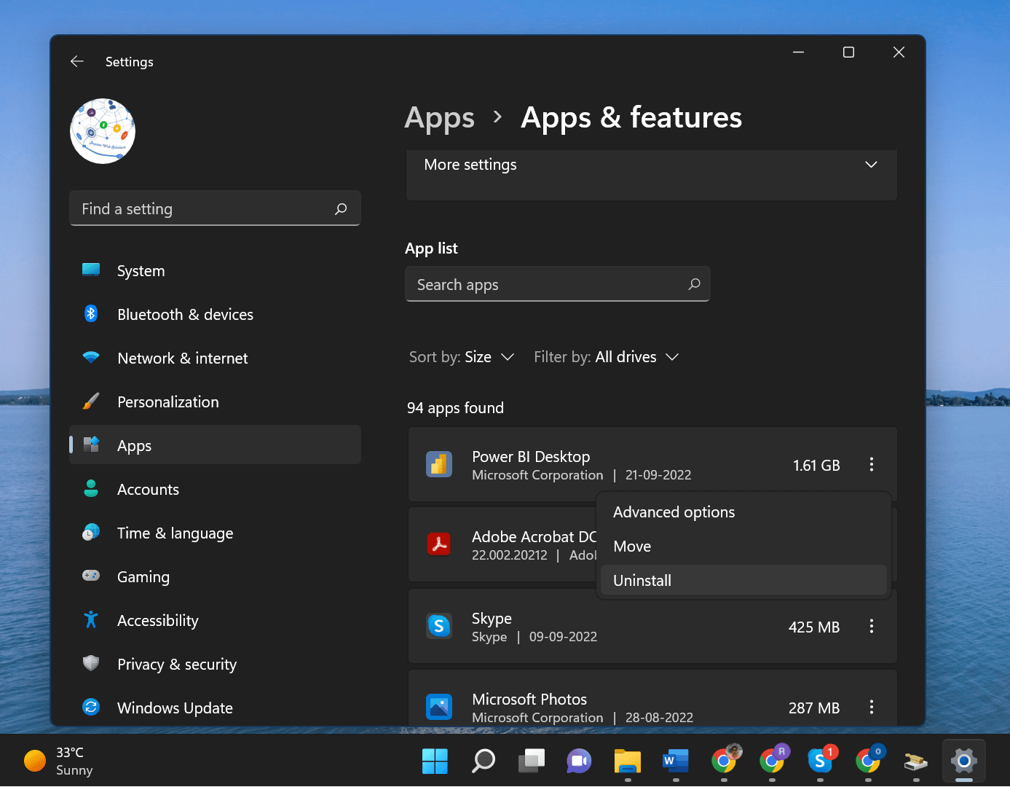Open the Filter by All drives dropdown
Image resolution: width=1010 pixels, height=787 pixels.
606,357
